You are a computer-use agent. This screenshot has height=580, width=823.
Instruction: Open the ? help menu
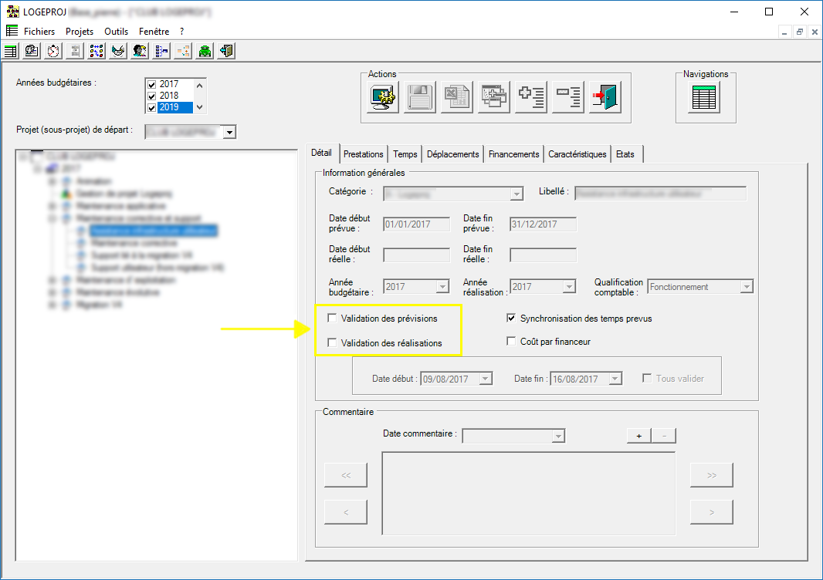coord(181,32)
